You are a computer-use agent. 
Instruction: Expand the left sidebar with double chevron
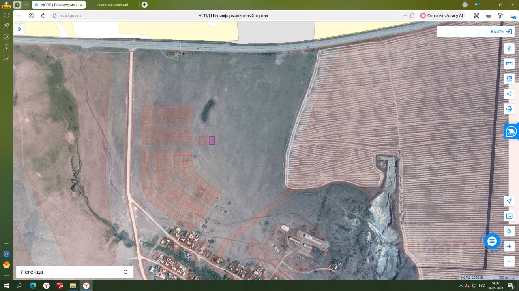pos(19,29)
